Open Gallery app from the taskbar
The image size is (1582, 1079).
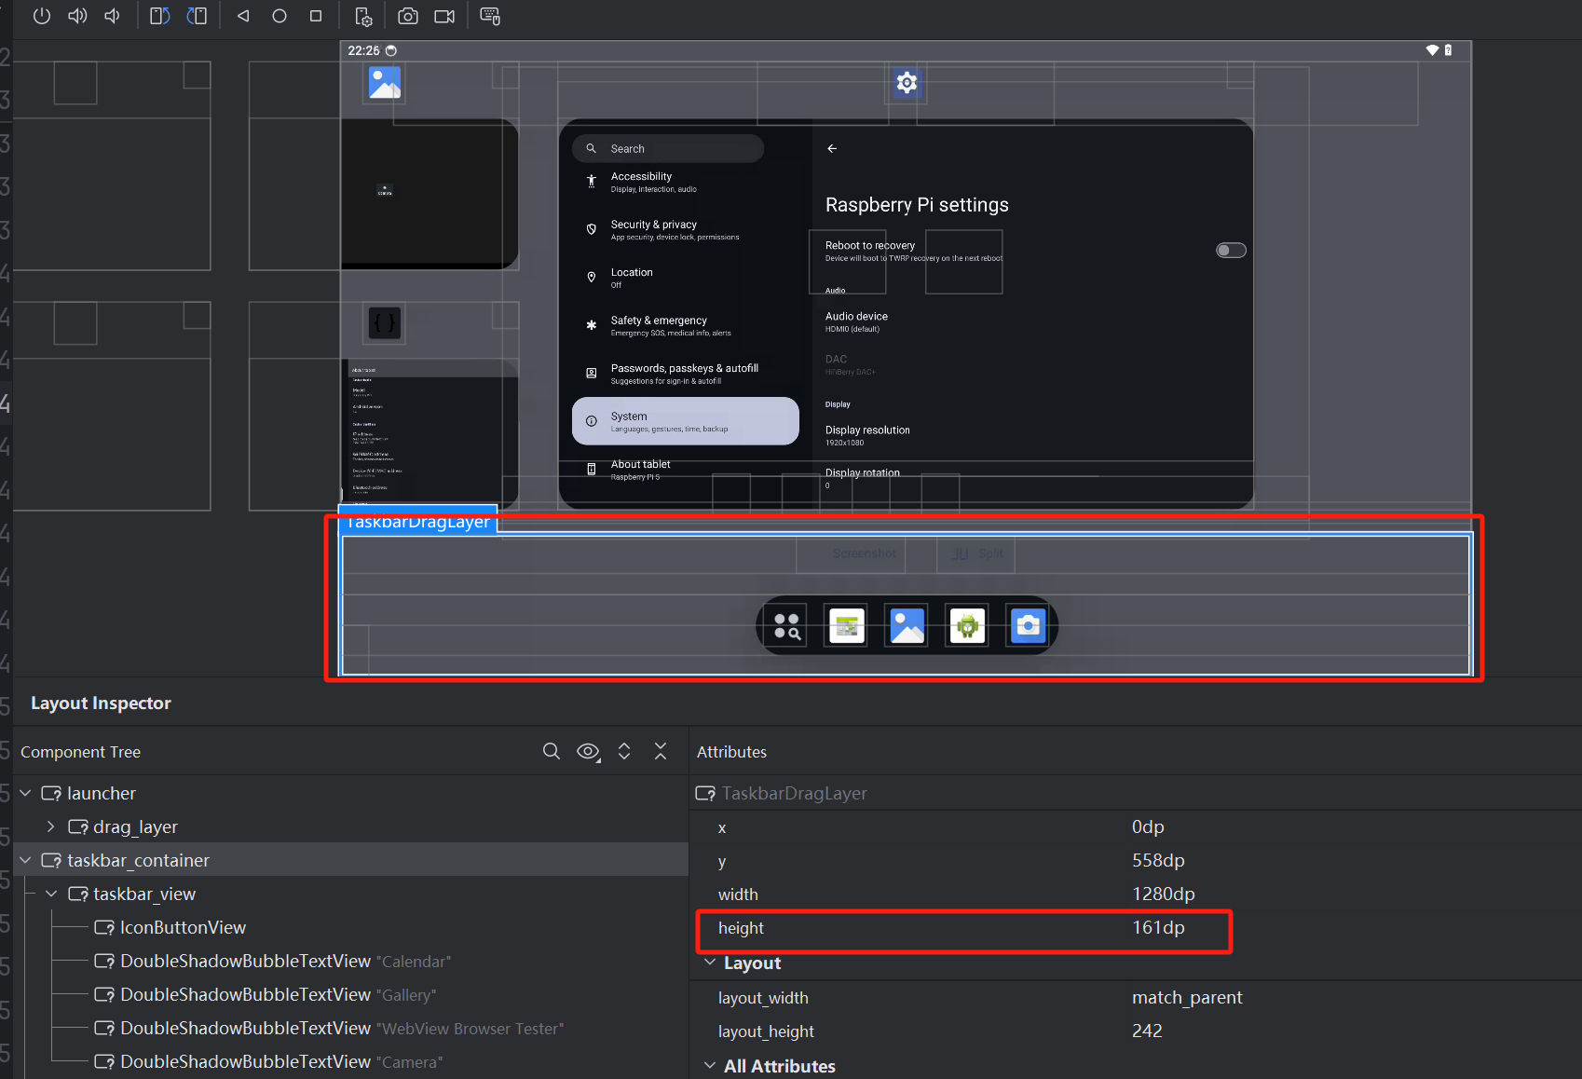tap(907, 626)
